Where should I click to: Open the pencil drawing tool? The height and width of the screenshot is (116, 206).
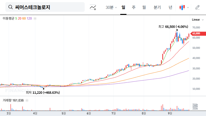click(197, 8)
